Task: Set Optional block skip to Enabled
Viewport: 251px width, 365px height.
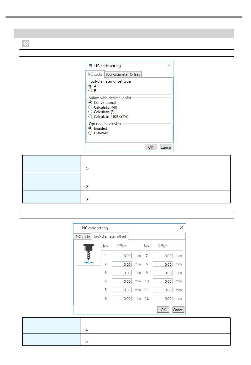Action: [90, 128]
